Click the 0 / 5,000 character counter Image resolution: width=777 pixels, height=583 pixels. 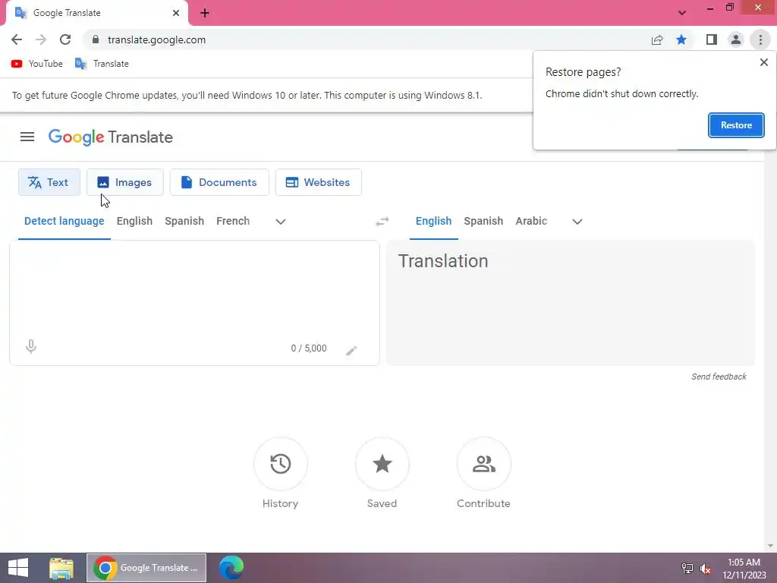pos(309,348)
